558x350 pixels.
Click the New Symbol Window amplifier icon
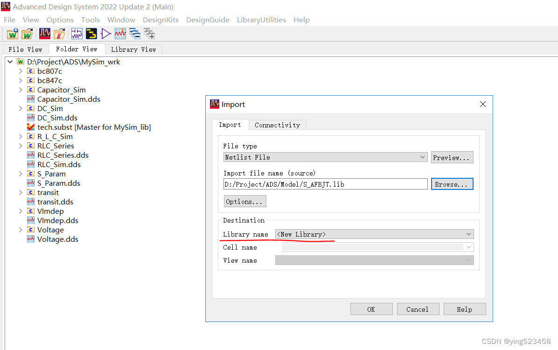tap(105, 33)
